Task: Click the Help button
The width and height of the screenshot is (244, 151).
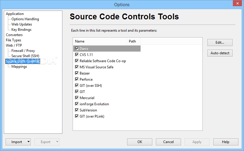Action: (x=226, y=142)
